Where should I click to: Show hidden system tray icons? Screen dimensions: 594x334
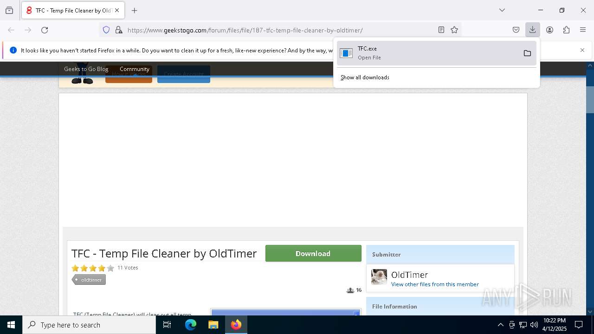tap(500, 325)
